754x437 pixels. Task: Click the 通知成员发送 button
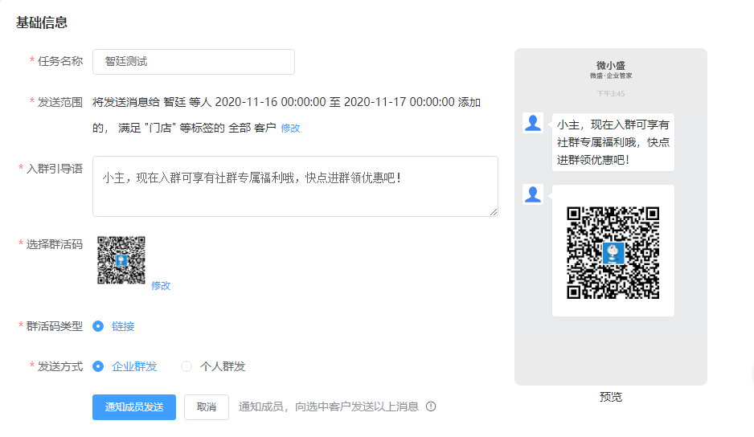click(x=134, y=407)
